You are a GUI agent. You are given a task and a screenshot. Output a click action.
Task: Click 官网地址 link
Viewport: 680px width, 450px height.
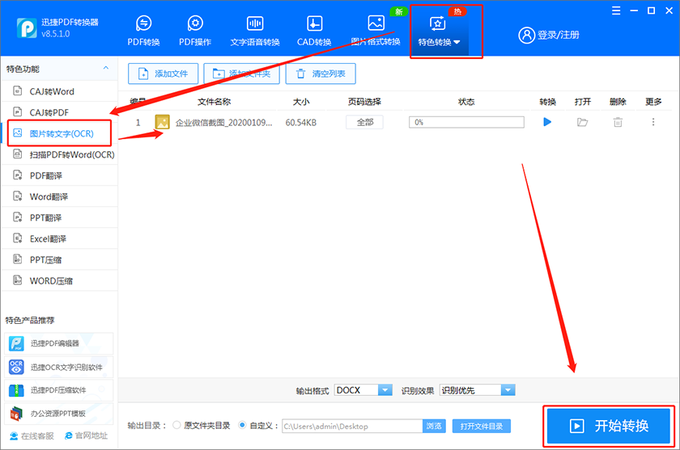(x=86, y=435)
